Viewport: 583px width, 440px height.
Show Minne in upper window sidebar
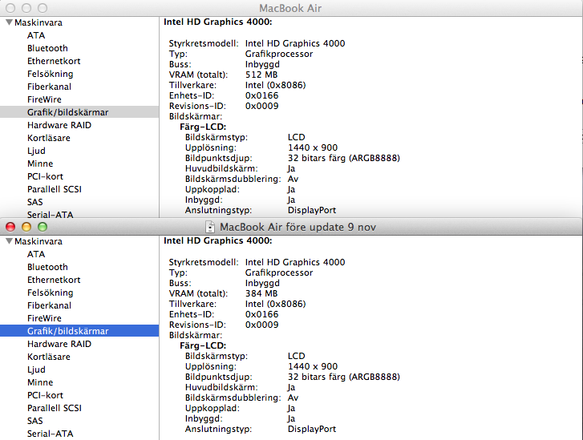[40, 163]
